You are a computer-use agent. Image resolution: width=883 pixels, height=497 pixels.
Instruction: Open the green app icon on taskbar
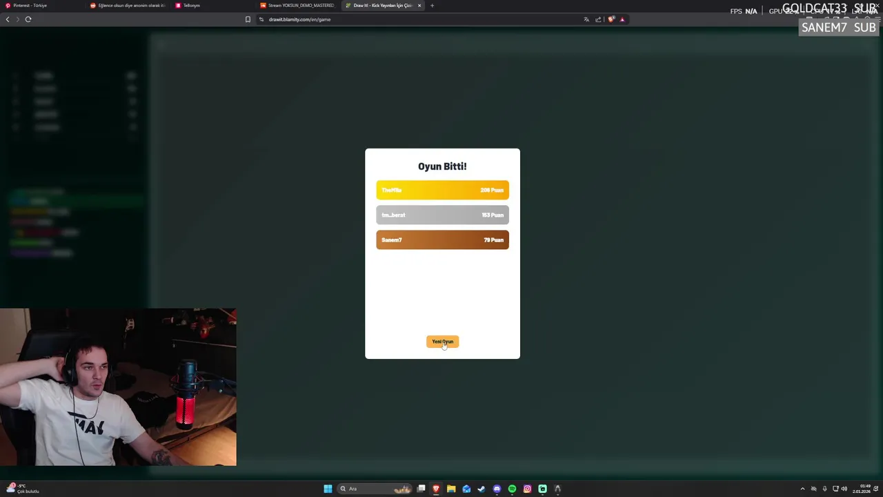coord(542,489)
